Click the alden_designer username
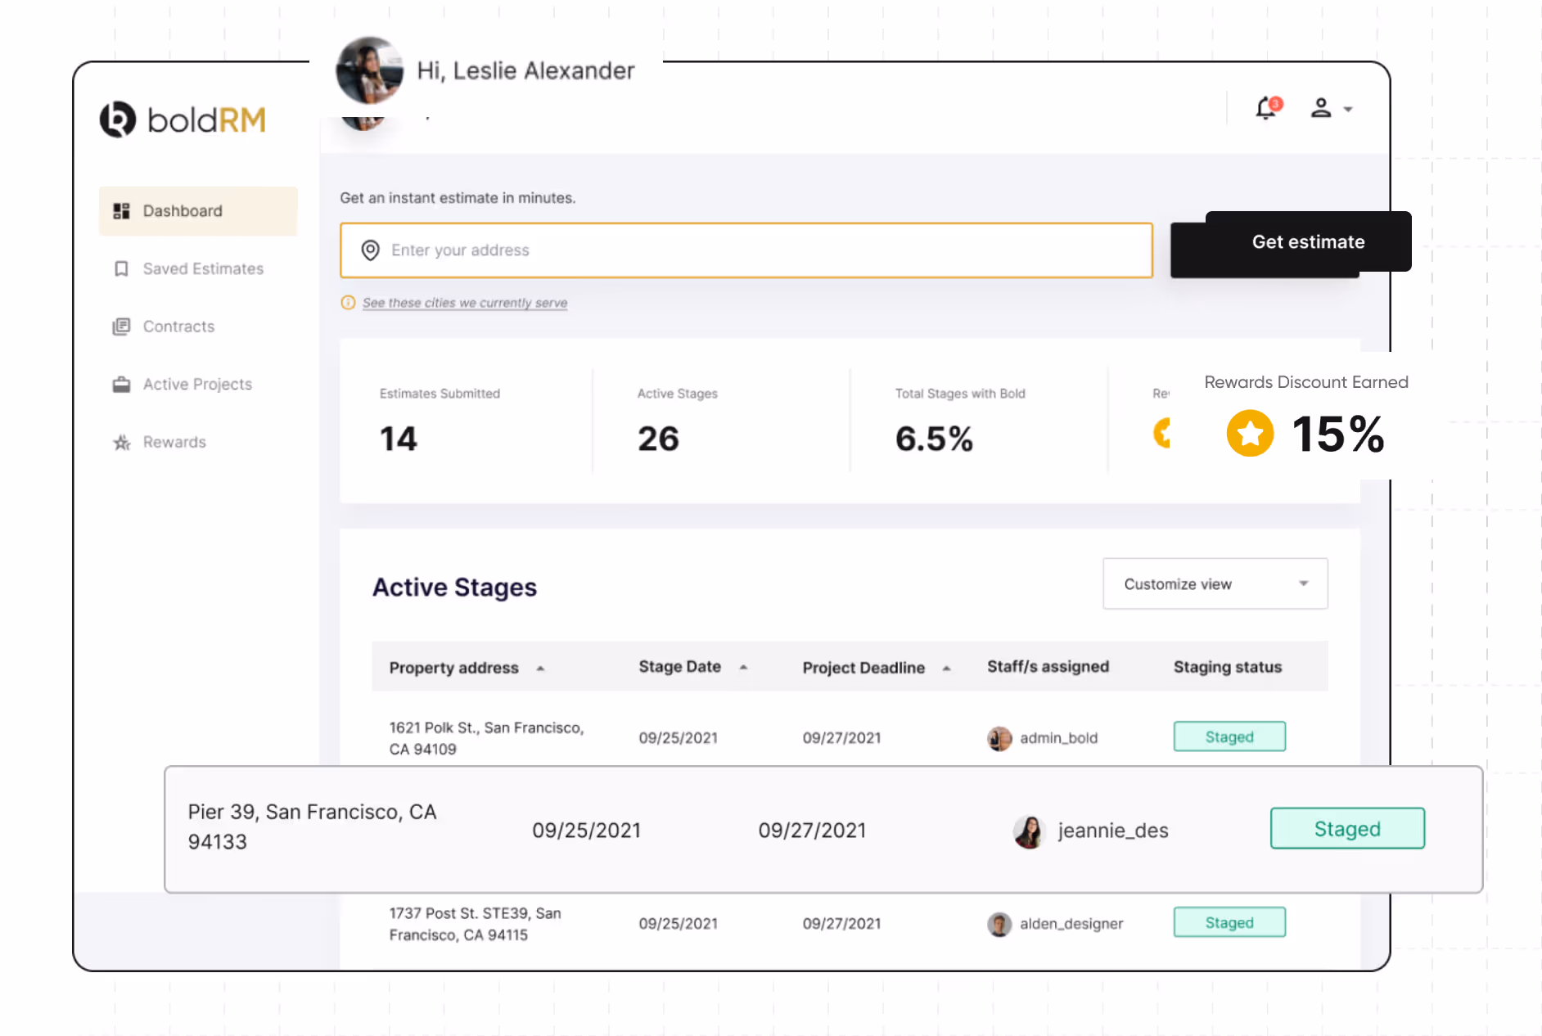Image resolution: width=1542 pixels, height=1036 pixels. coord(1071,924)
